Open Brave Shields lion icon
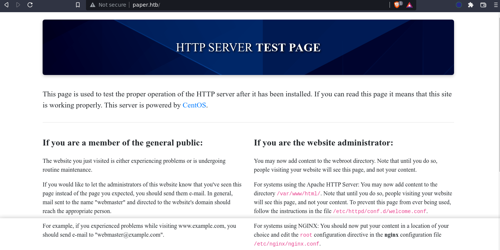The image size is (500, 250). 397,5
